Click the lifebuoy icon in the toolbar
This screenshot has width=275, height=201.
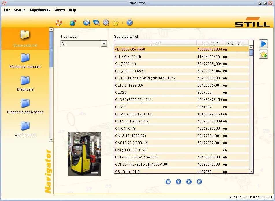pyautogui.click(x=59, y=23)
